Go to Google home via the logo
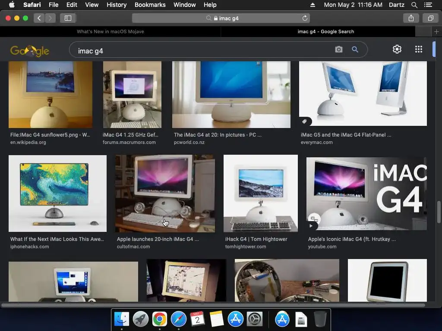The width and height of the screenshot is (442, 331). (x=30, y=51)
